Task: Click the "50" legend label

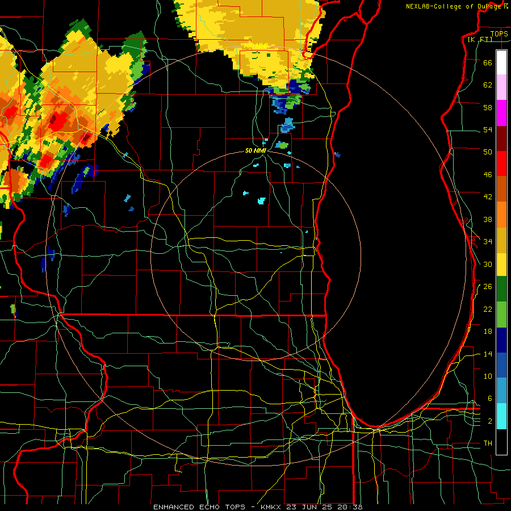Action: (488, 152)
